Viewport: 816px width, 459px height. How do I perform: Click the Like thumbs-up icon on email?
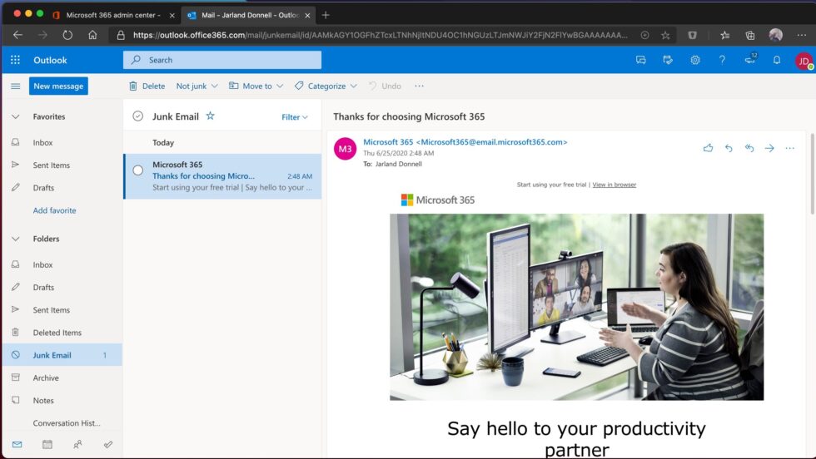(708, 148)
